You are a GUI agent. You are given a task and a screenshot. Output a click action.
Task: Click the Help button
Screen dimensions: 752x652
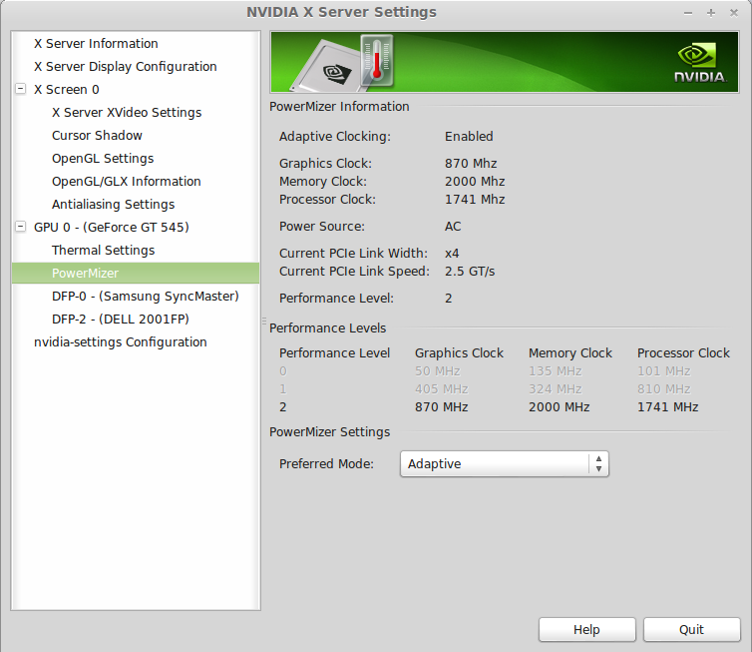tap(587, 629)
